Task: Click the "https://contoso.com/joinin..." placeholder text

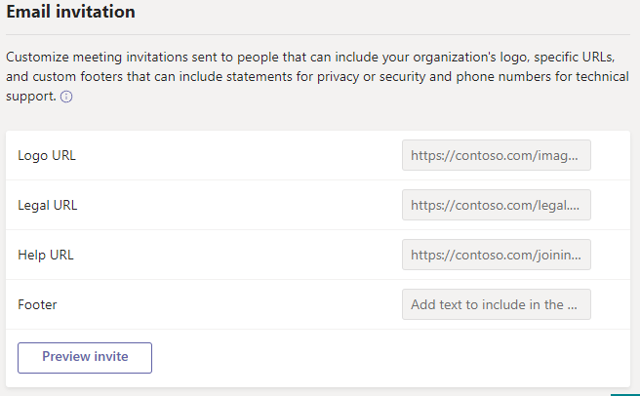Action: (x=496, y=256)
